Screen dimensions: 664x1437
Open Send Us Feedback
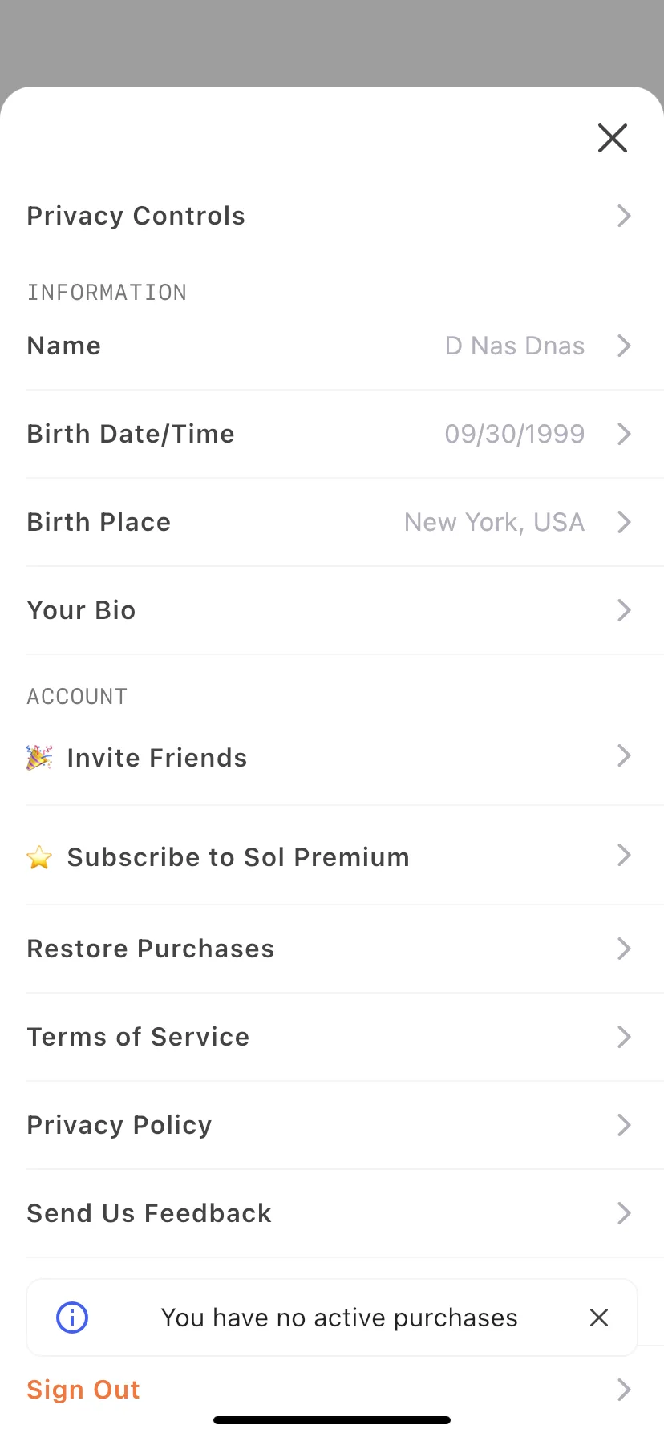pos(332,1213)
